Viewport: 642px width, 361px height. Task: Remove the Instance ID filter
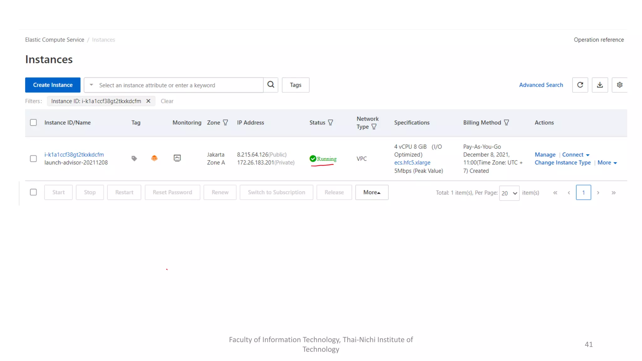[x=149, y=101]
